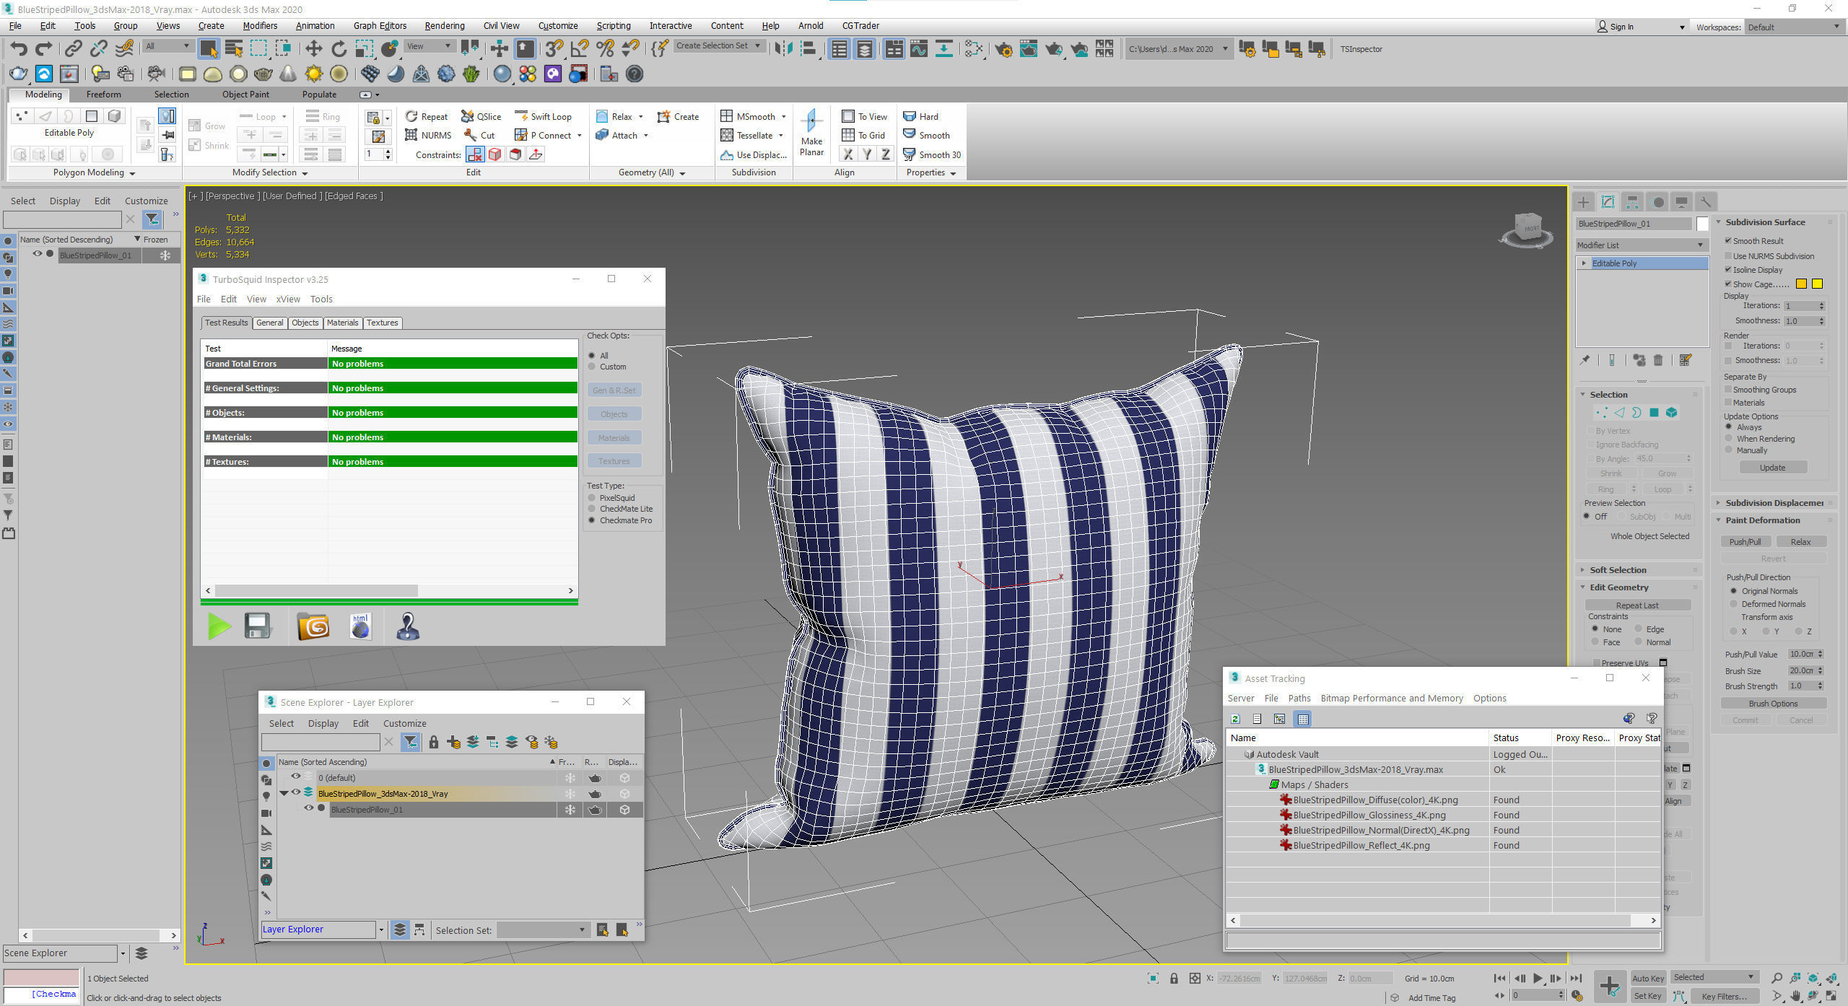Viewport: 1848px width, 1006px height.
Task: Choose PixelSquid test type
Action: (592, 498)
